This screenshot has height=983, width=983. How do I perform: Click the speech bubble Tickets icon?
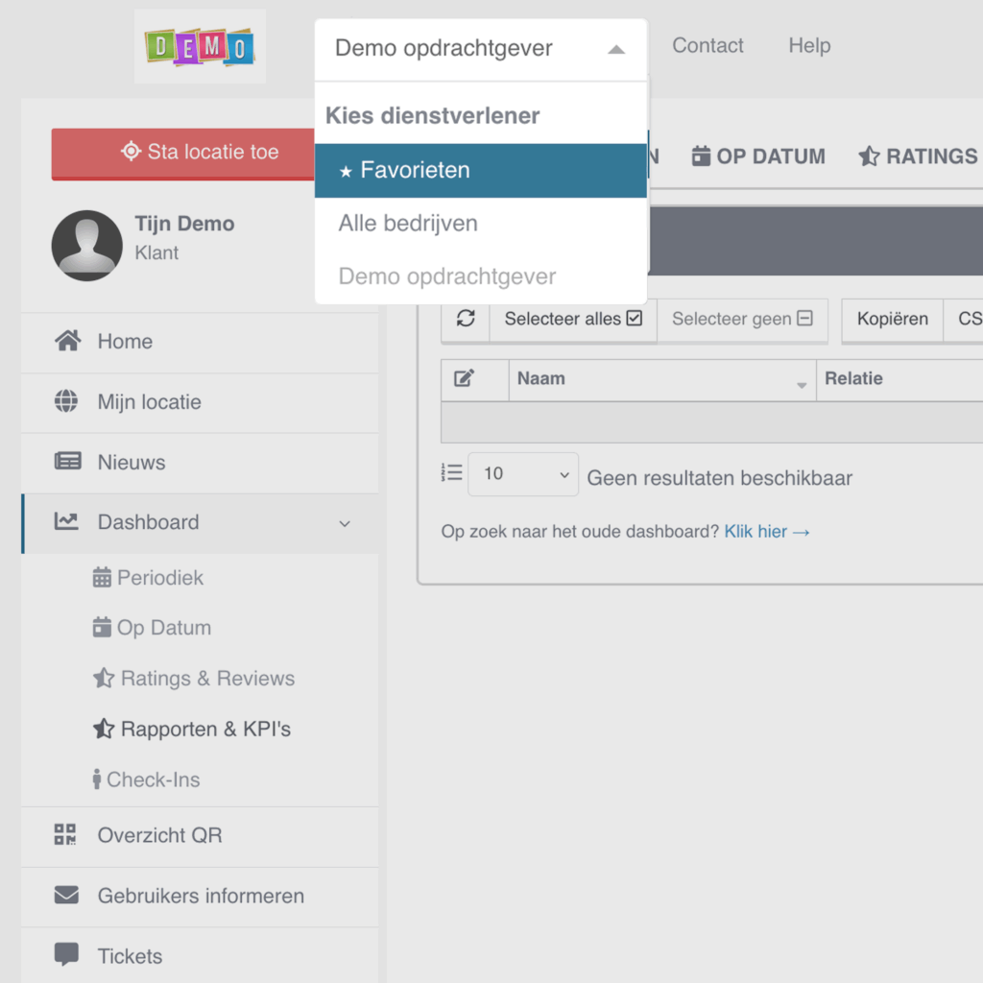(x=66, y=955)
